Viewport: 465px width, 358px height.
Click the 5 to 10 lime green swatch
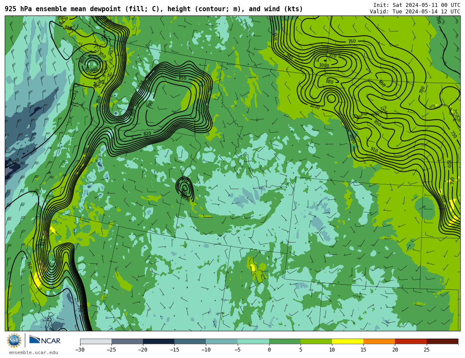(x=316, y=341)
